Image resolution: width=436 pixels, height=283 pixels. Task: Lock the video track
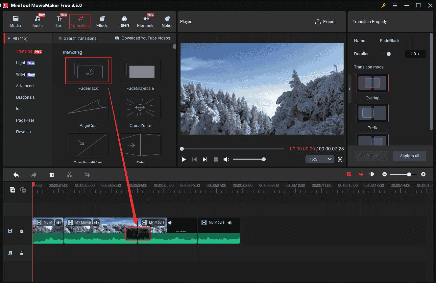coord(22,231)
